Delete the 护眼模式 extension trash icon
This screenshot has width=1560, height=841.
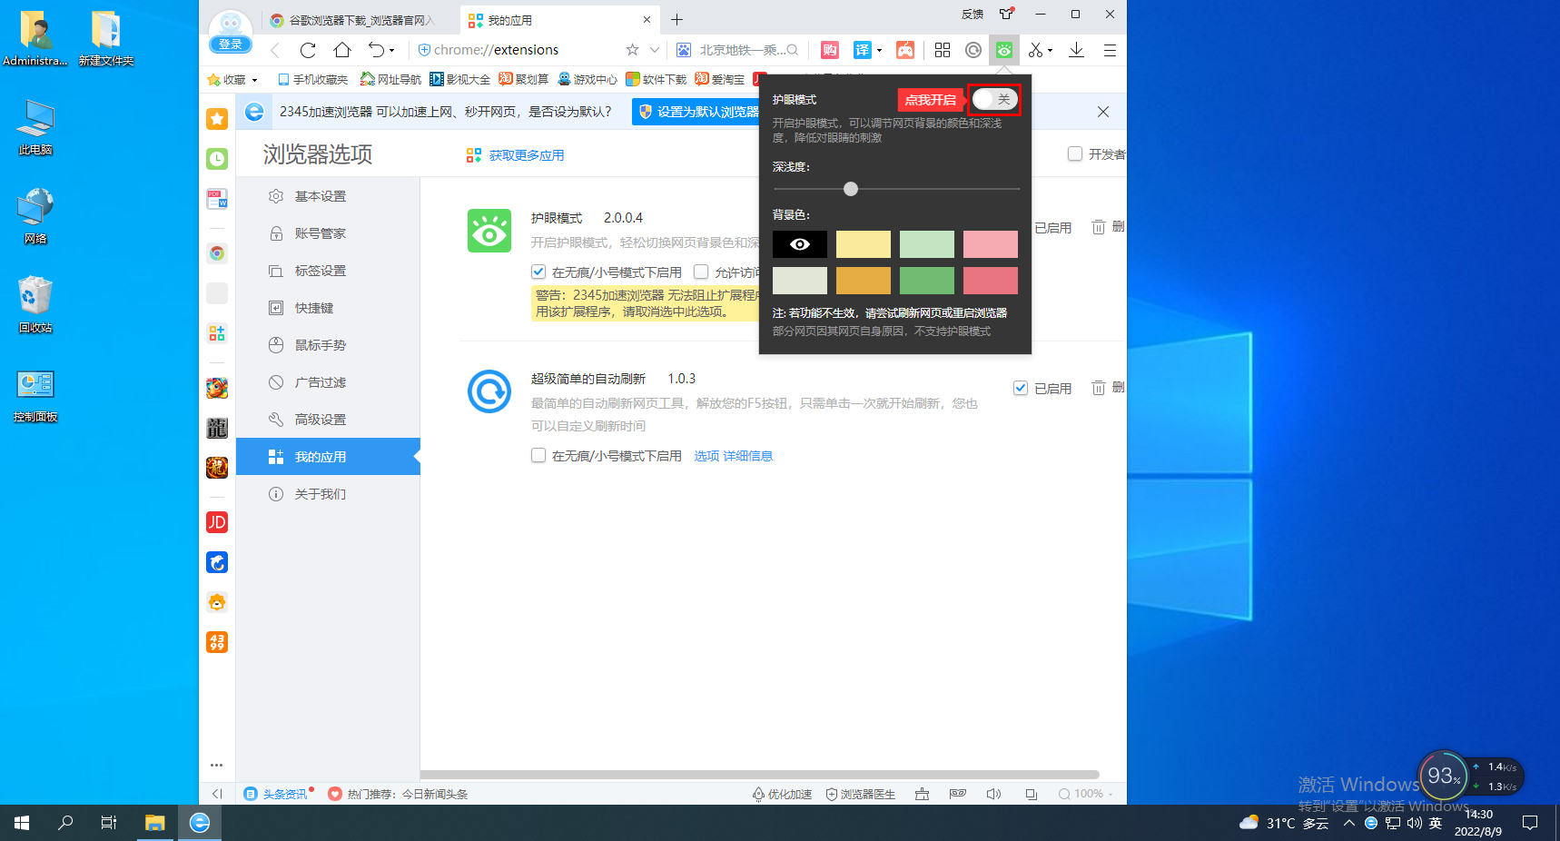point(1098,227)
